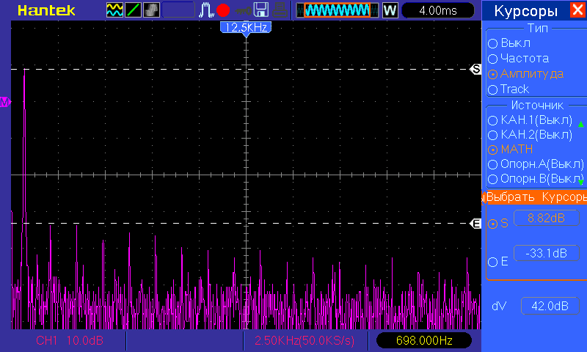Click the printer icon
Screen dimensions: 587x352
tap(280, 10)
